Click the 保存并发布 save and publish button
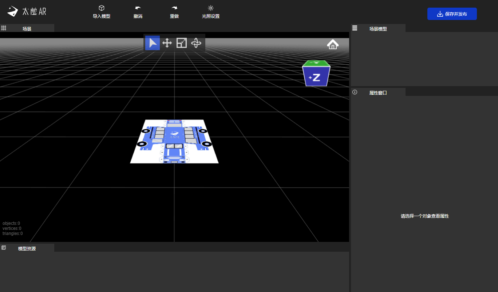 coord(452,14)
